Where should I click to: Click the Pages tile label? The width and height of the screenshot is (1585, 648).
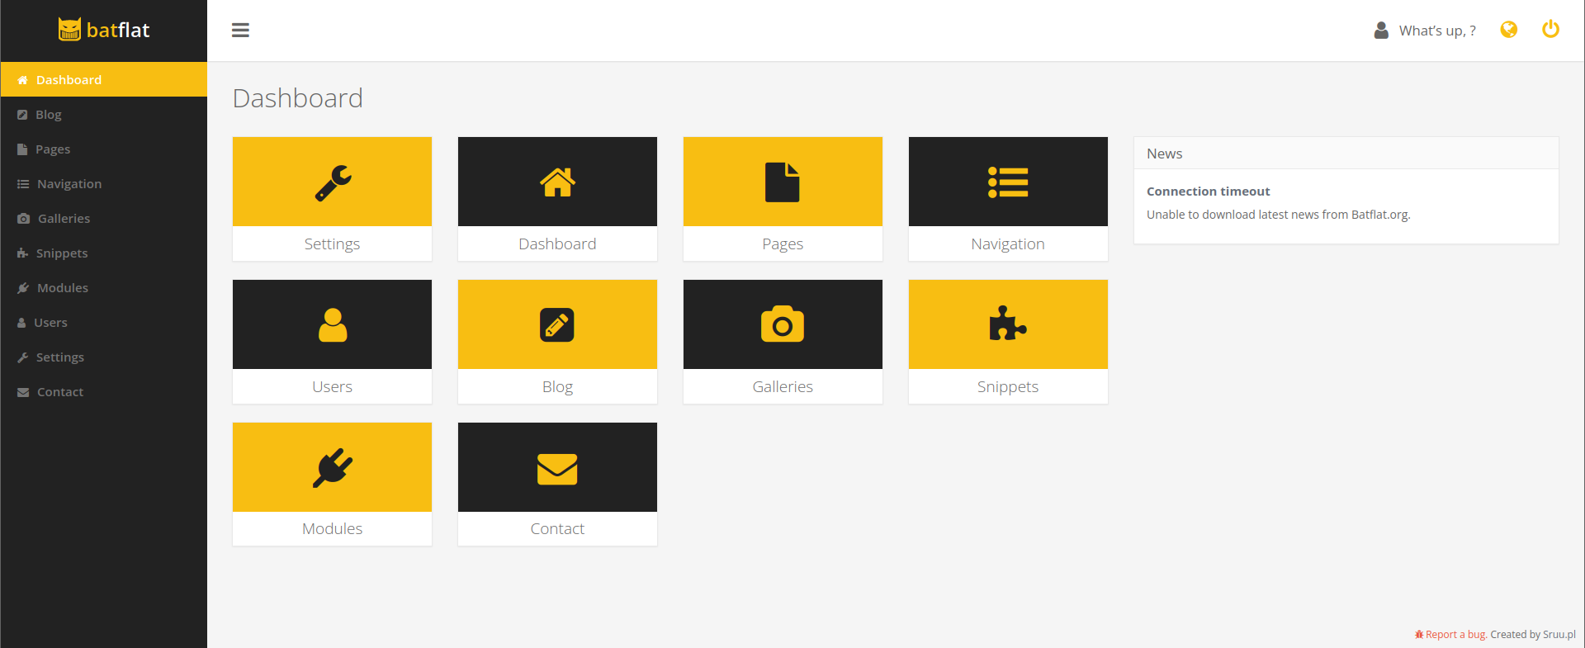(x=783, y=244)
